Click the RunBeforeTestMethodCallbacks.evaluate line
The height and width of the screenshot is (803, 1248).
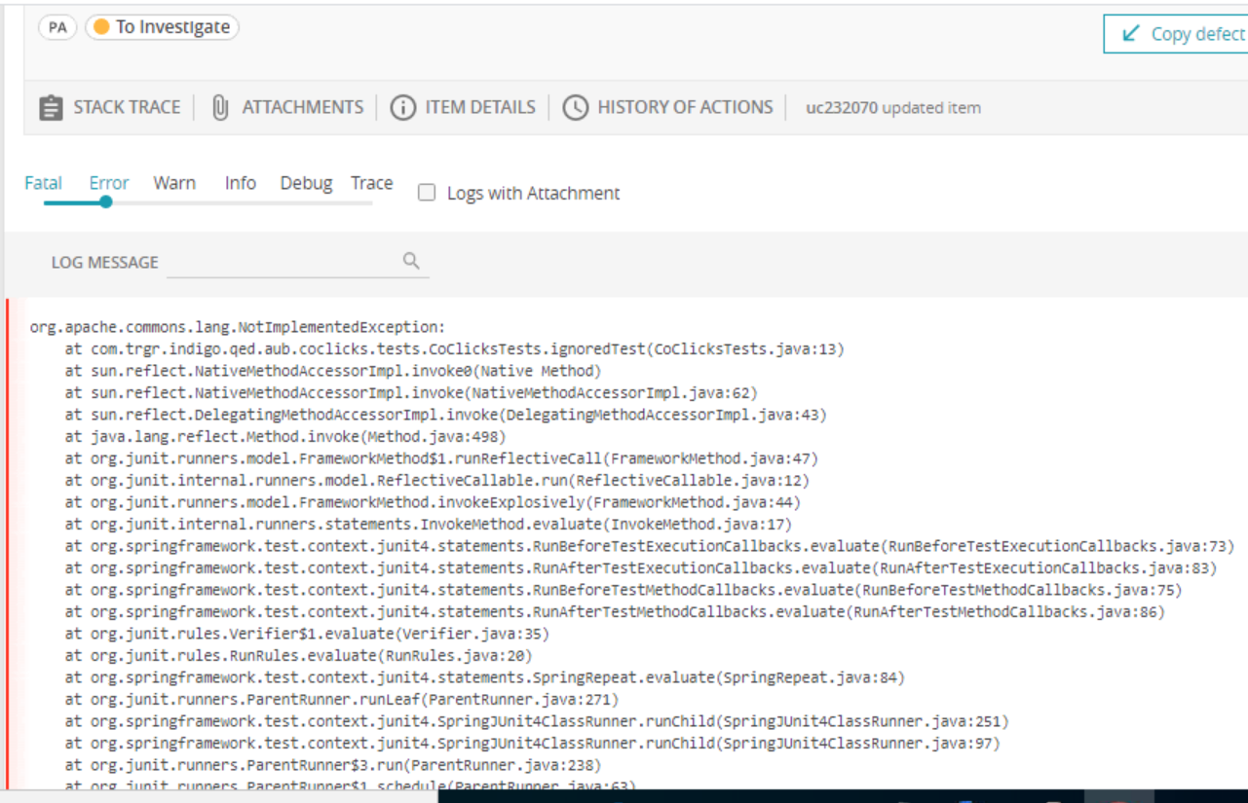[624, 590]
